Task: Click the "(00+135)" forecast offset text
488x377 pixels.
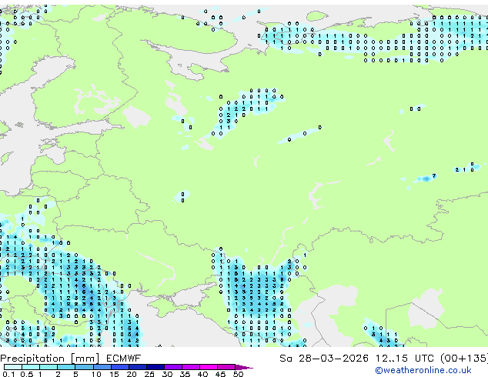Action: coord(464,359)
